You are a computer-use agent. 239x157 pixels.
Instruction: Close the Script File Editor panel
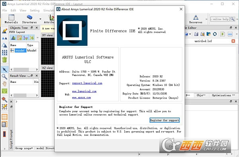(236, 28)
